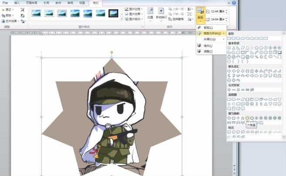Click the shape height field 12.44 厘米
Screen dimensions: 286x176
(x=218, y=11)
